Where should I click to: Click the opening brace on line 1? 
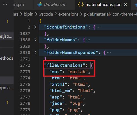(40, 21)
